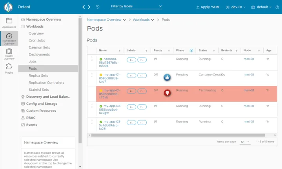Filter the Labels column
Viewport: 282px width, 169px height.
tap(146, 50)
